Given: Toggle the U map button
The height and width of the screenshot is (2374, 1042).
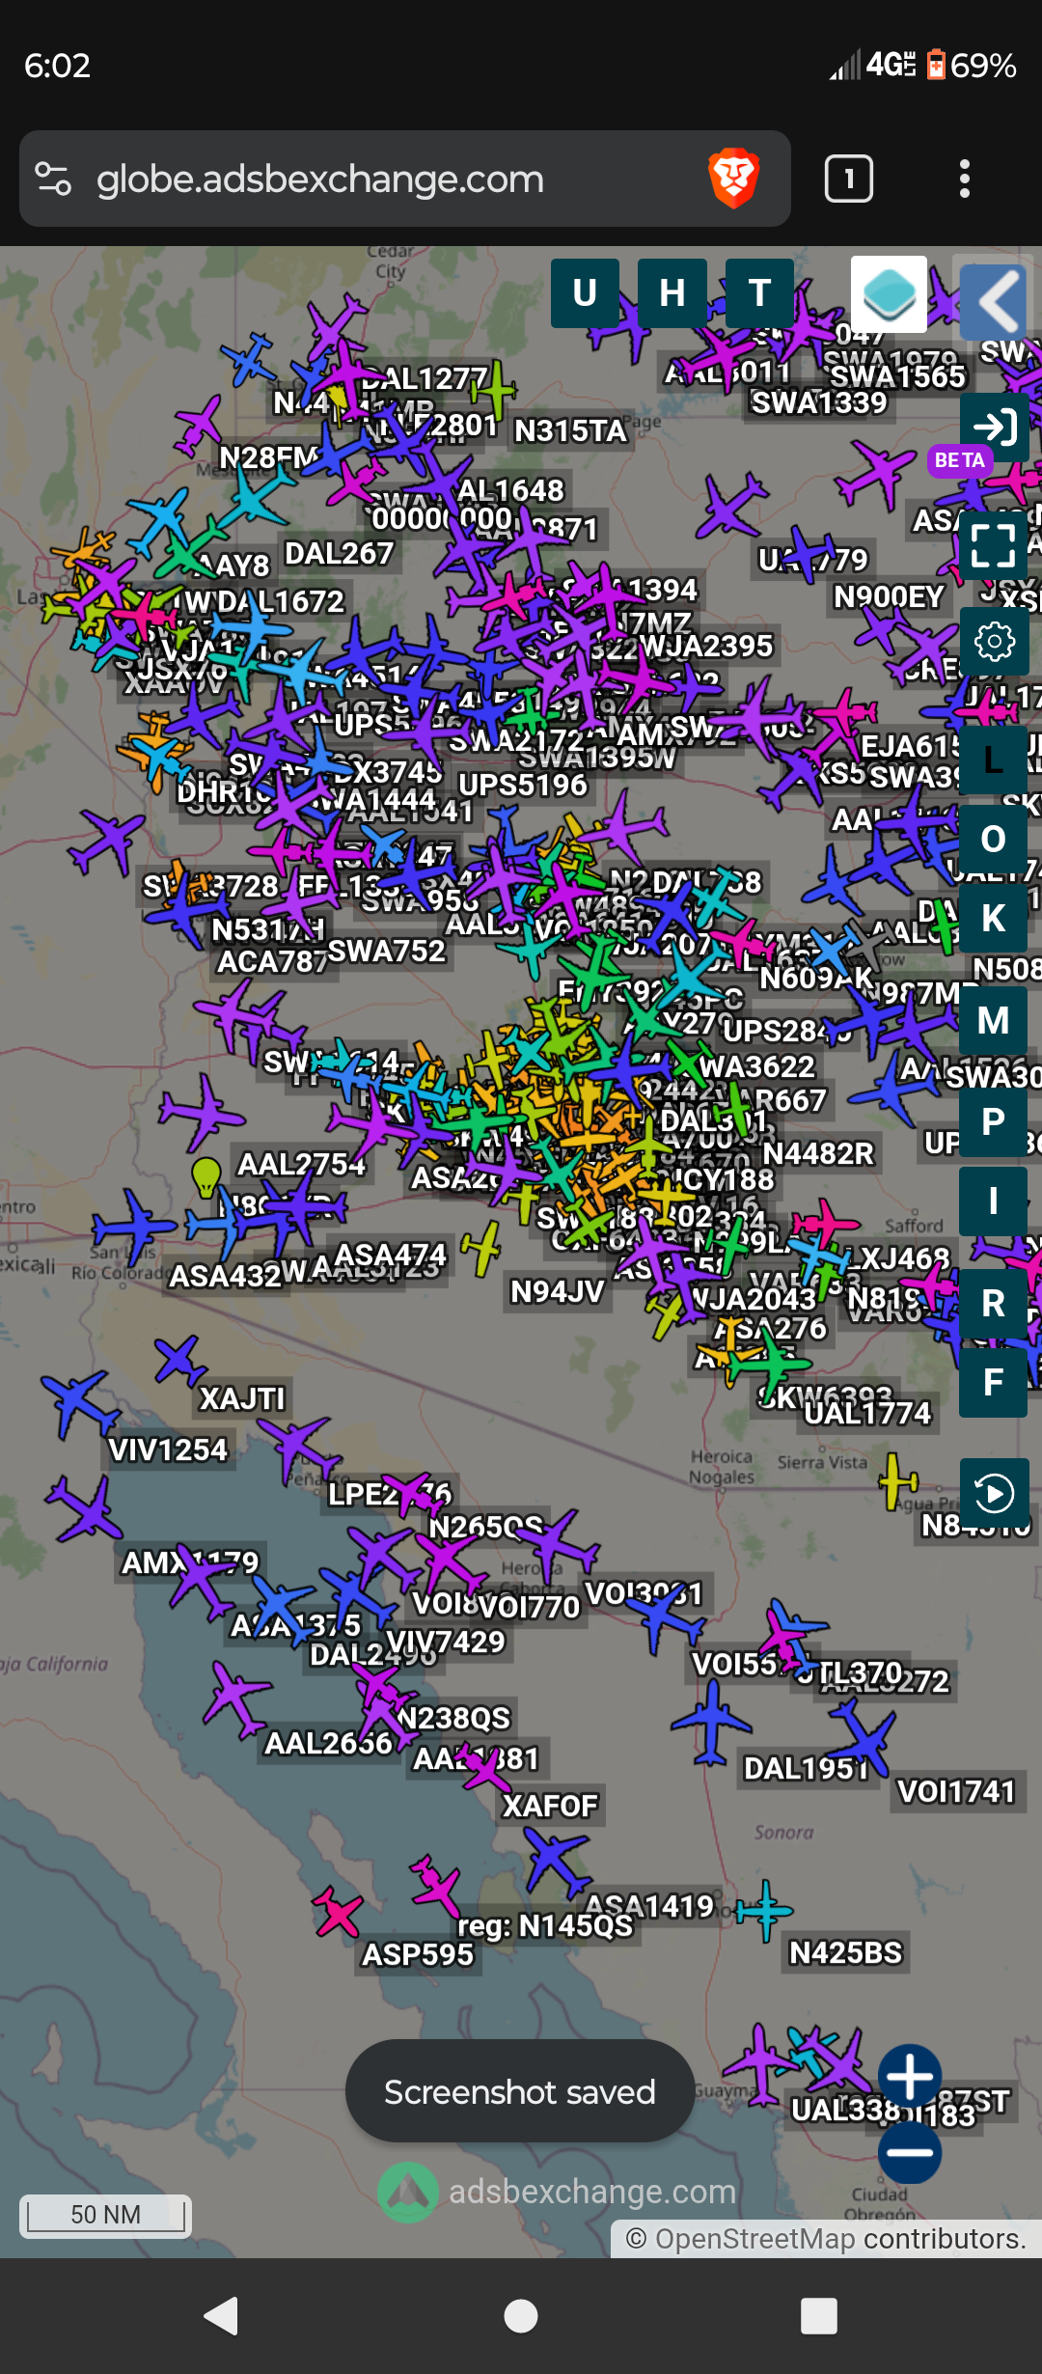Looking at the screenshot, I should [x=585, y=293].
